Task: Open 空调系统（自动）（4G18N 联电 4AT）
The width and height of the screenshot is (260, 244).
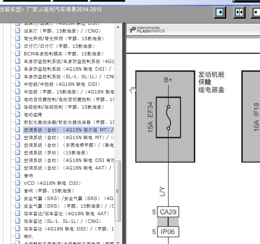Action: (69, 168)
